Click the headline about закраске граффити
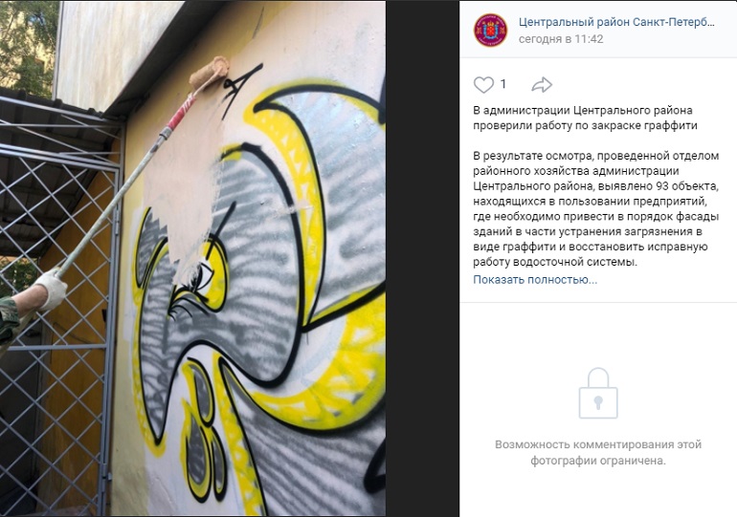This screenshot has height=517, width=737. coord(585,118)
